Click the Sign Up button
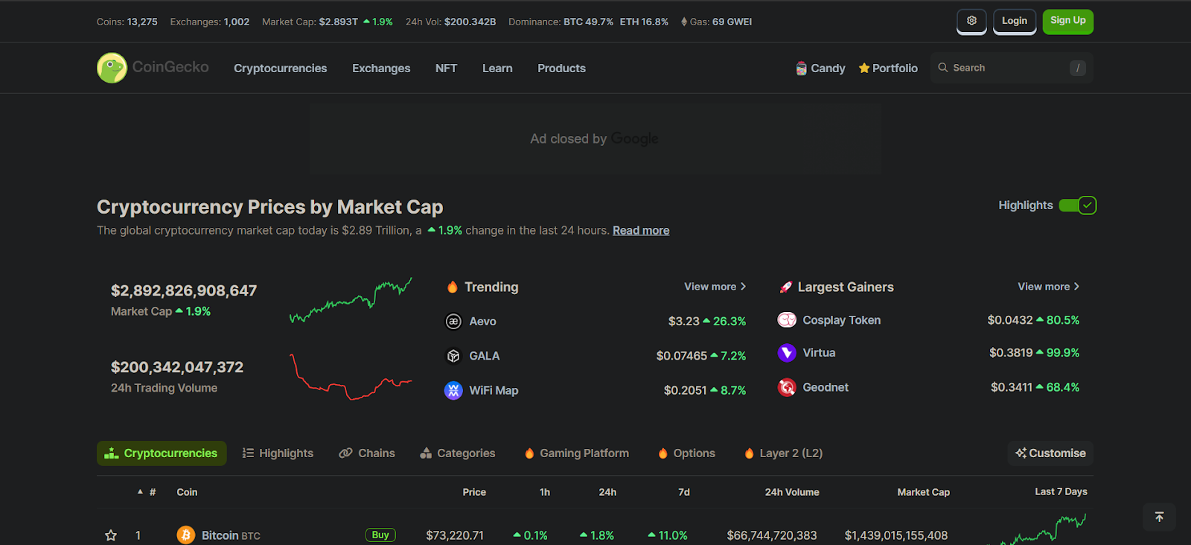The image size is (1191, 545). 1068,21
